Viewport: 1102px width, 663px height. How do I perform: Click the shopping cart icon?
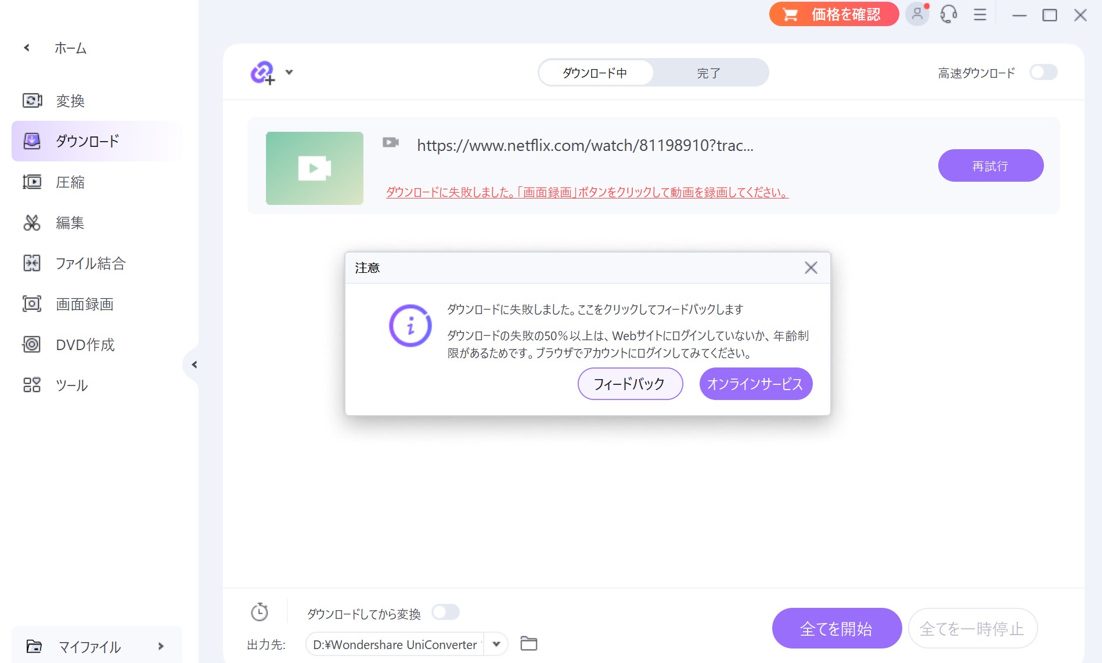click(x=790, y=15)
